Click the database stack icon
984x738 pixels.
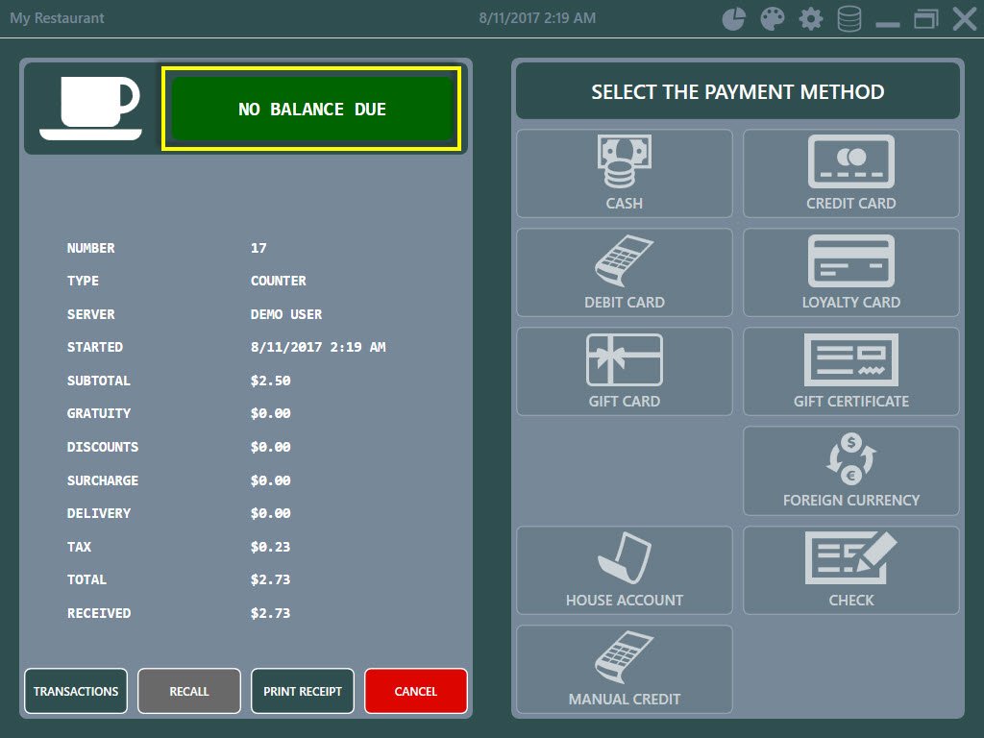click(x=849, y=19)
